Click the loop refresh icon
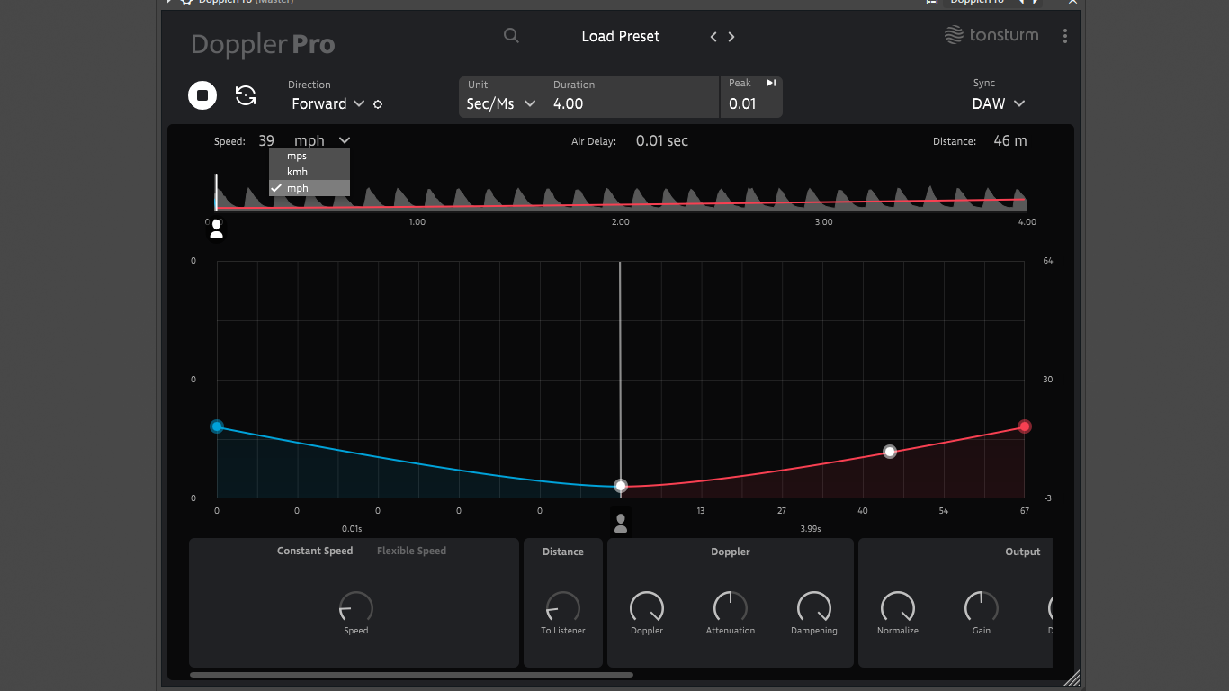Image resolution: width=1229 pixels, height=691 pixels. click(246, 95)
